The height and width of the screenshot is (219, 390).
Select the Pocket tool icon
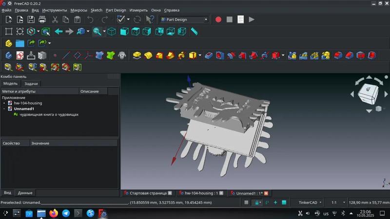coord(209,55)
